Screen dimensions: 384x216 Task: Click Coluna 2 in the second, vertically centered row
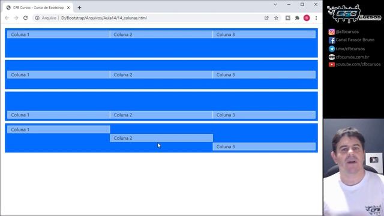point(161,74)
